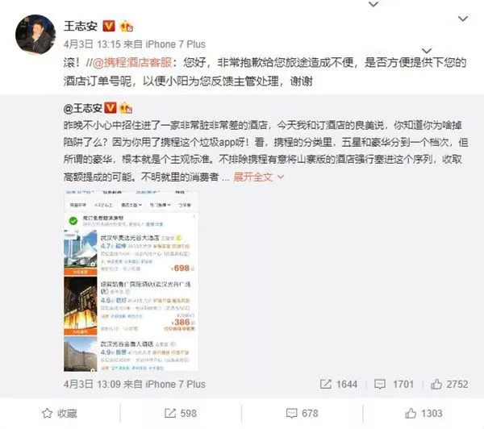Open the hotel listing screenshot thumbnail
The image size is (484, 429).
point(131,281)
